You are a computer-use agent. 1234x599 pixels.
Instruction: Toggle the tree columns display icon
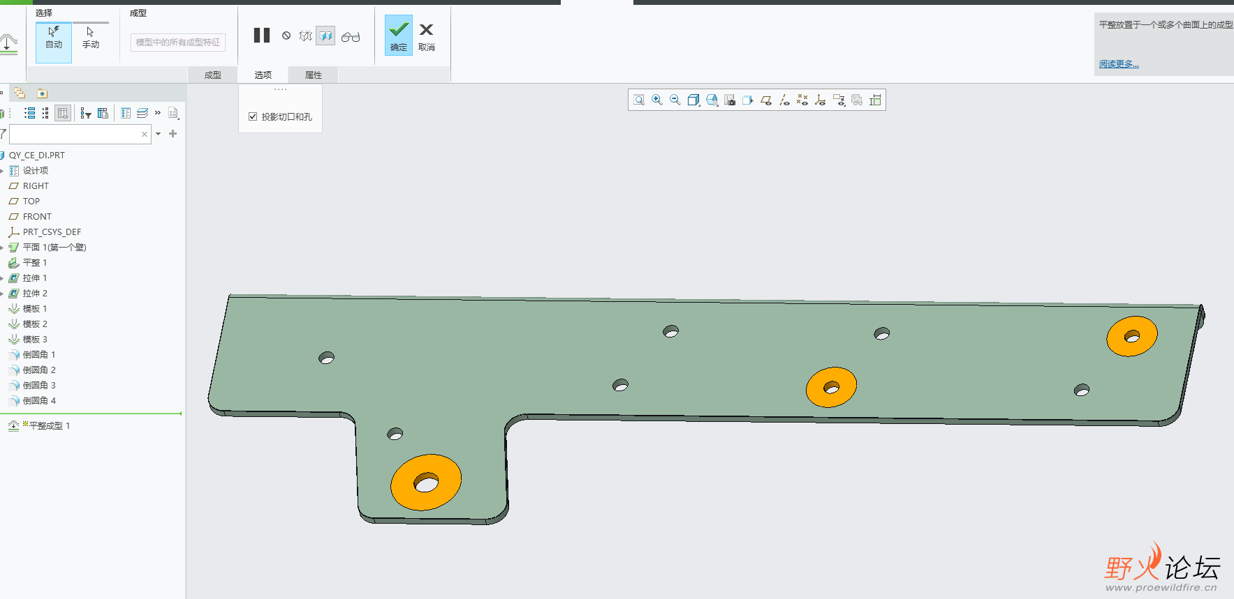point(63,113)
